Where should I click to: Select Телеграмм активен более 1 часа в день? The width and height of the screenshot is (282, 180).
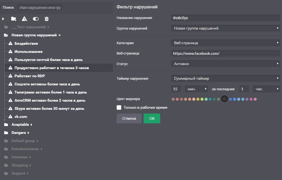pyautogui.click(x=51, y=92)
